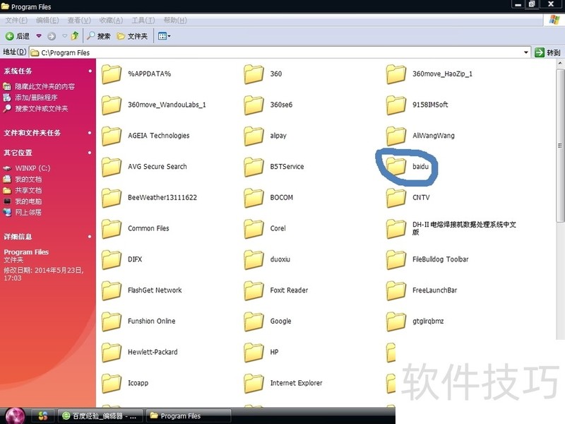Open Shared Documents (共享文档) link
This screenshot has height=424, width=565.
tap(28, 190)
